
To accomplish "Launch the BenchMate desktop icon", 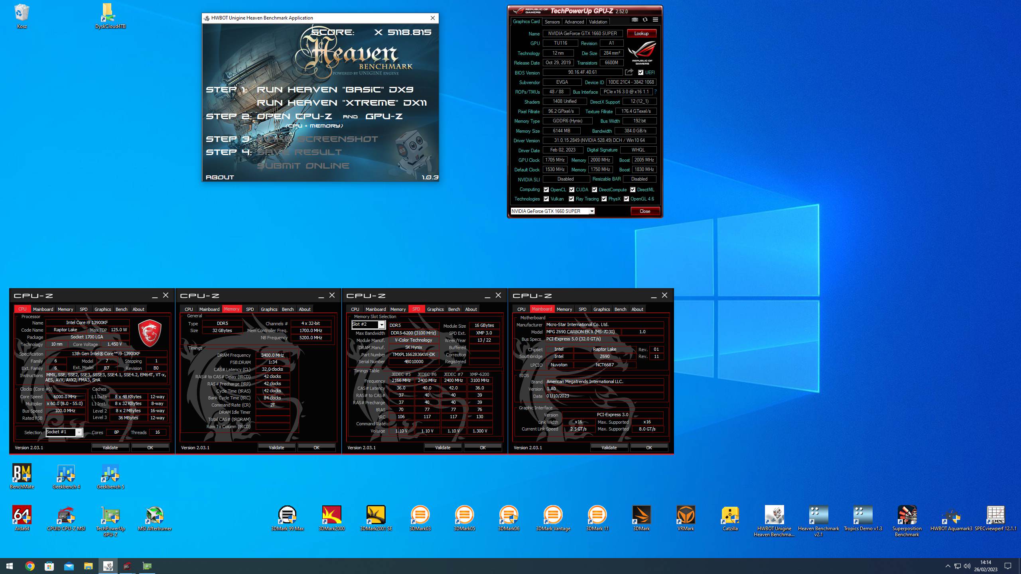I will tap(22, 476).
